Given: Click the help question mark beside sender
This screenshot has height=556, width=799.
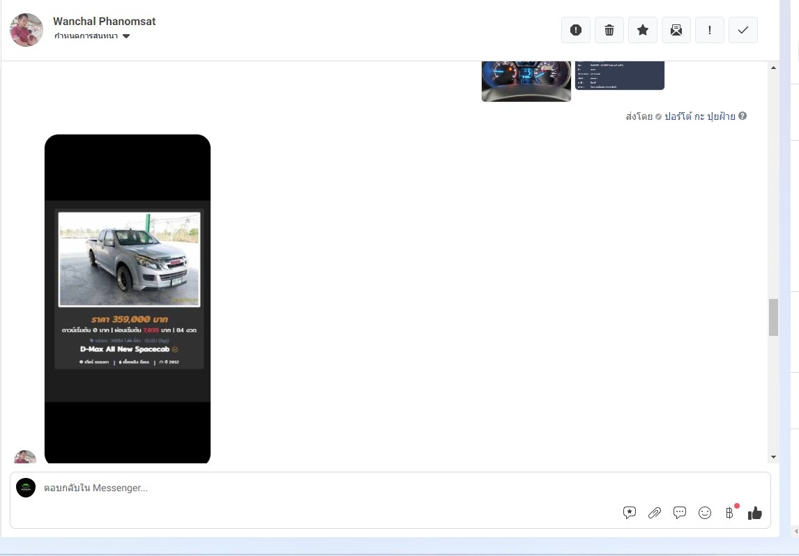Looking at the screenshot, I should click(743, 116).
